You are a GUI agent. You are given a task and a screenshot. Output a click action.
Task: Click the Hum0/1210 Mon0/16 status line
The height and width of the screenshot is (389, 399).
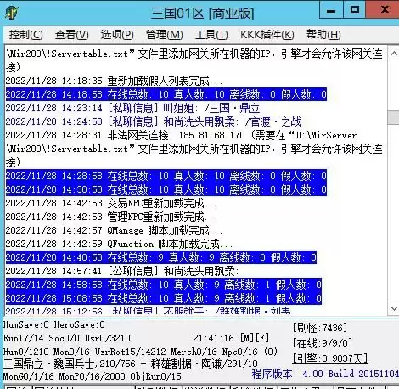pos(140,352)
